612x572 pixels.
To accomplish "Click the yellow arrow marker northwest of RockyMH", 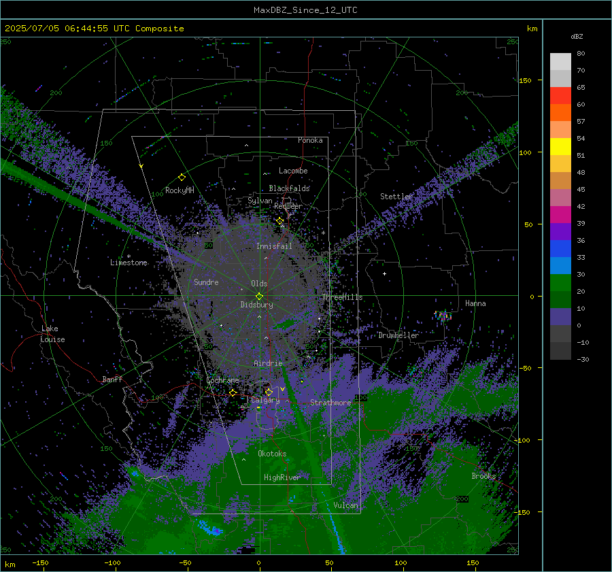I will [141, 166].
